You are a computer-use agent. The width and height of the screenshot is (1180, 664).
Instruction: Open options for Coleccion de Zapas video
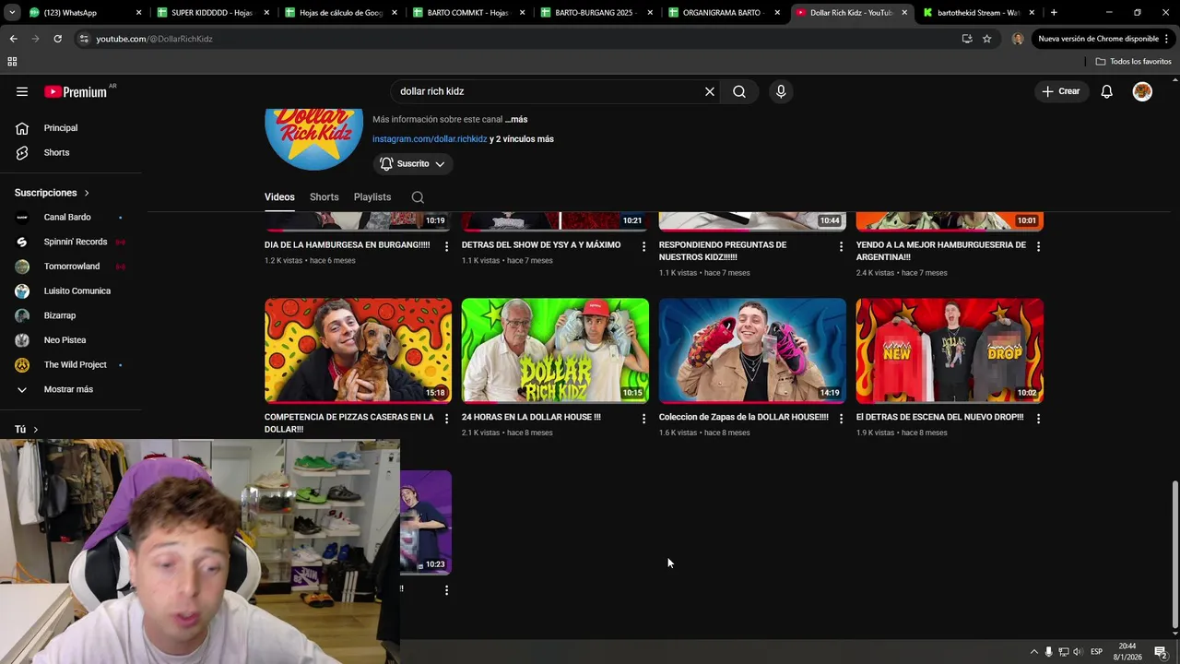[841, 419]
